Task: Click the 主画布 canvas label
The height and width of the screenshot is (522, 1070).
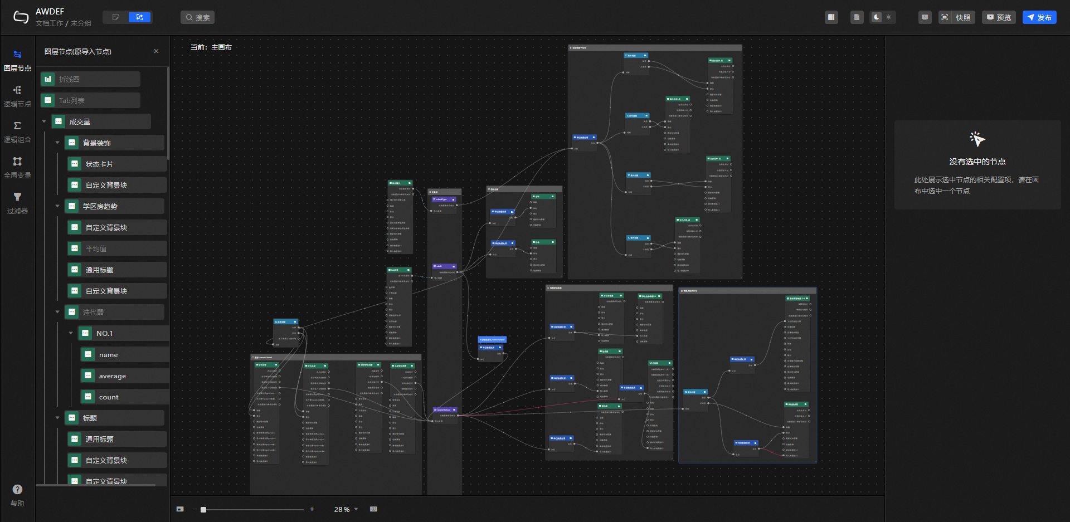Action: click(221, 47)
